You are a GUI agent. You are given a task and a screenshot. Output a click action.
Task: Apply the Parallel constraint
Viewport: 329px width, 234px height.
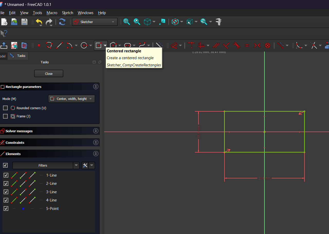[216, 45]
